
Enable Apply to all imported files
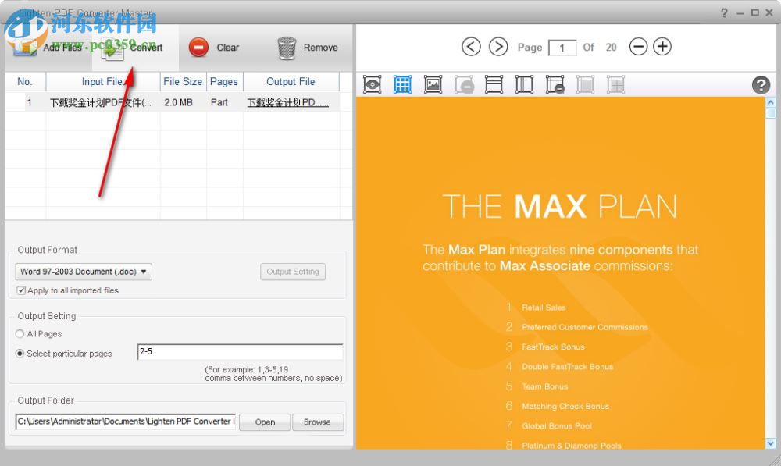21,290
